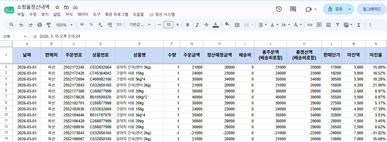Screen dimensions: 387x142
Task: Open the text rotation dropdown
Action: (298, 25)
